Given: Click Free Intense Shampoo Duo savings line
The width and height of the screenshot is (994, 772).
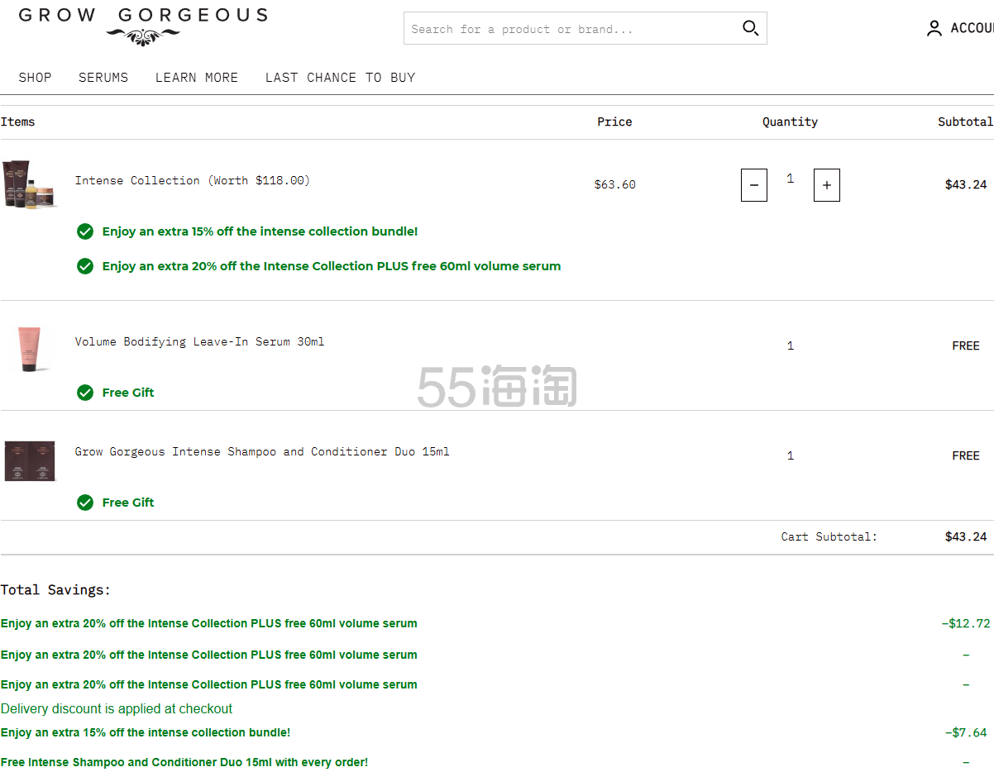Looking at the screenshot, I should tap(184, 762).
